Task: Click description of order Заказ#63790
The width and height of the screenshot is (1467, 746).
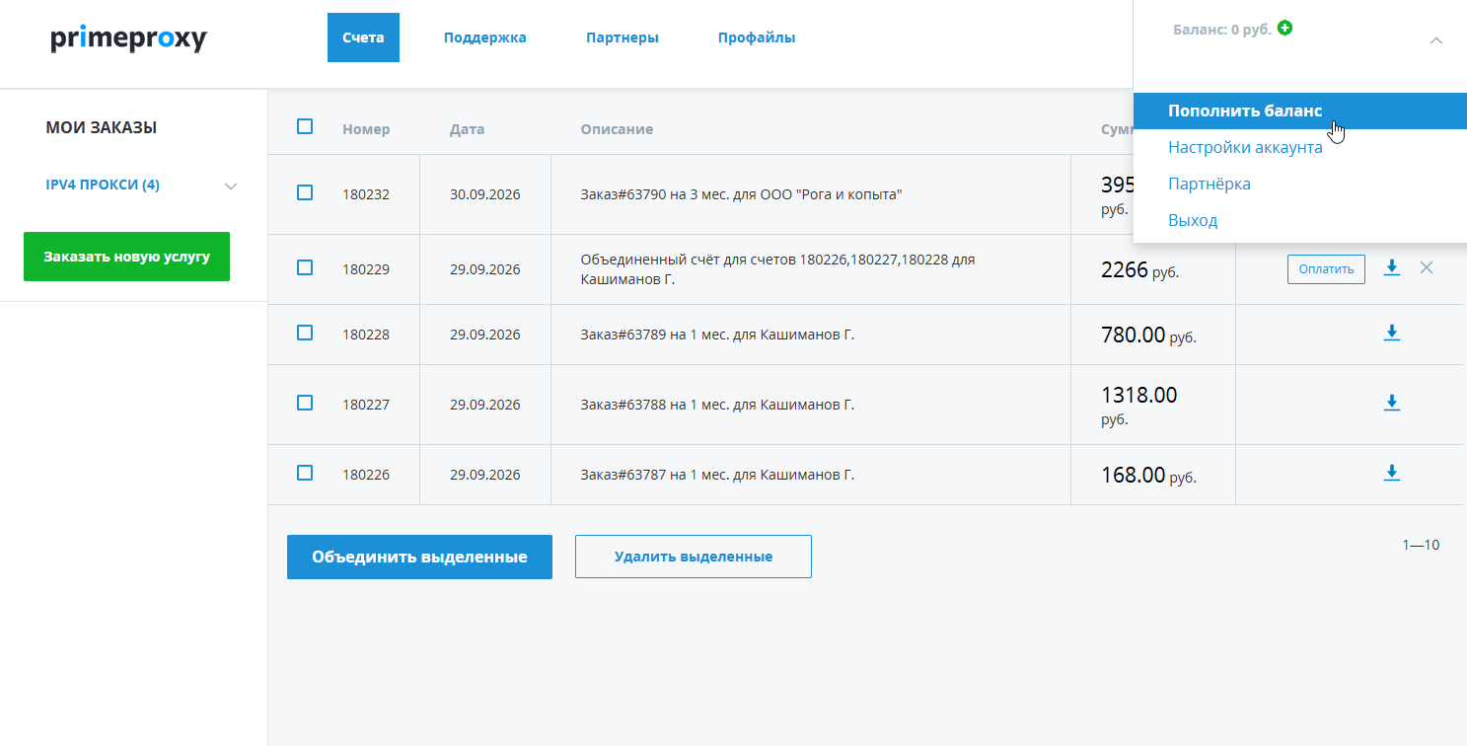Action: 741,194
